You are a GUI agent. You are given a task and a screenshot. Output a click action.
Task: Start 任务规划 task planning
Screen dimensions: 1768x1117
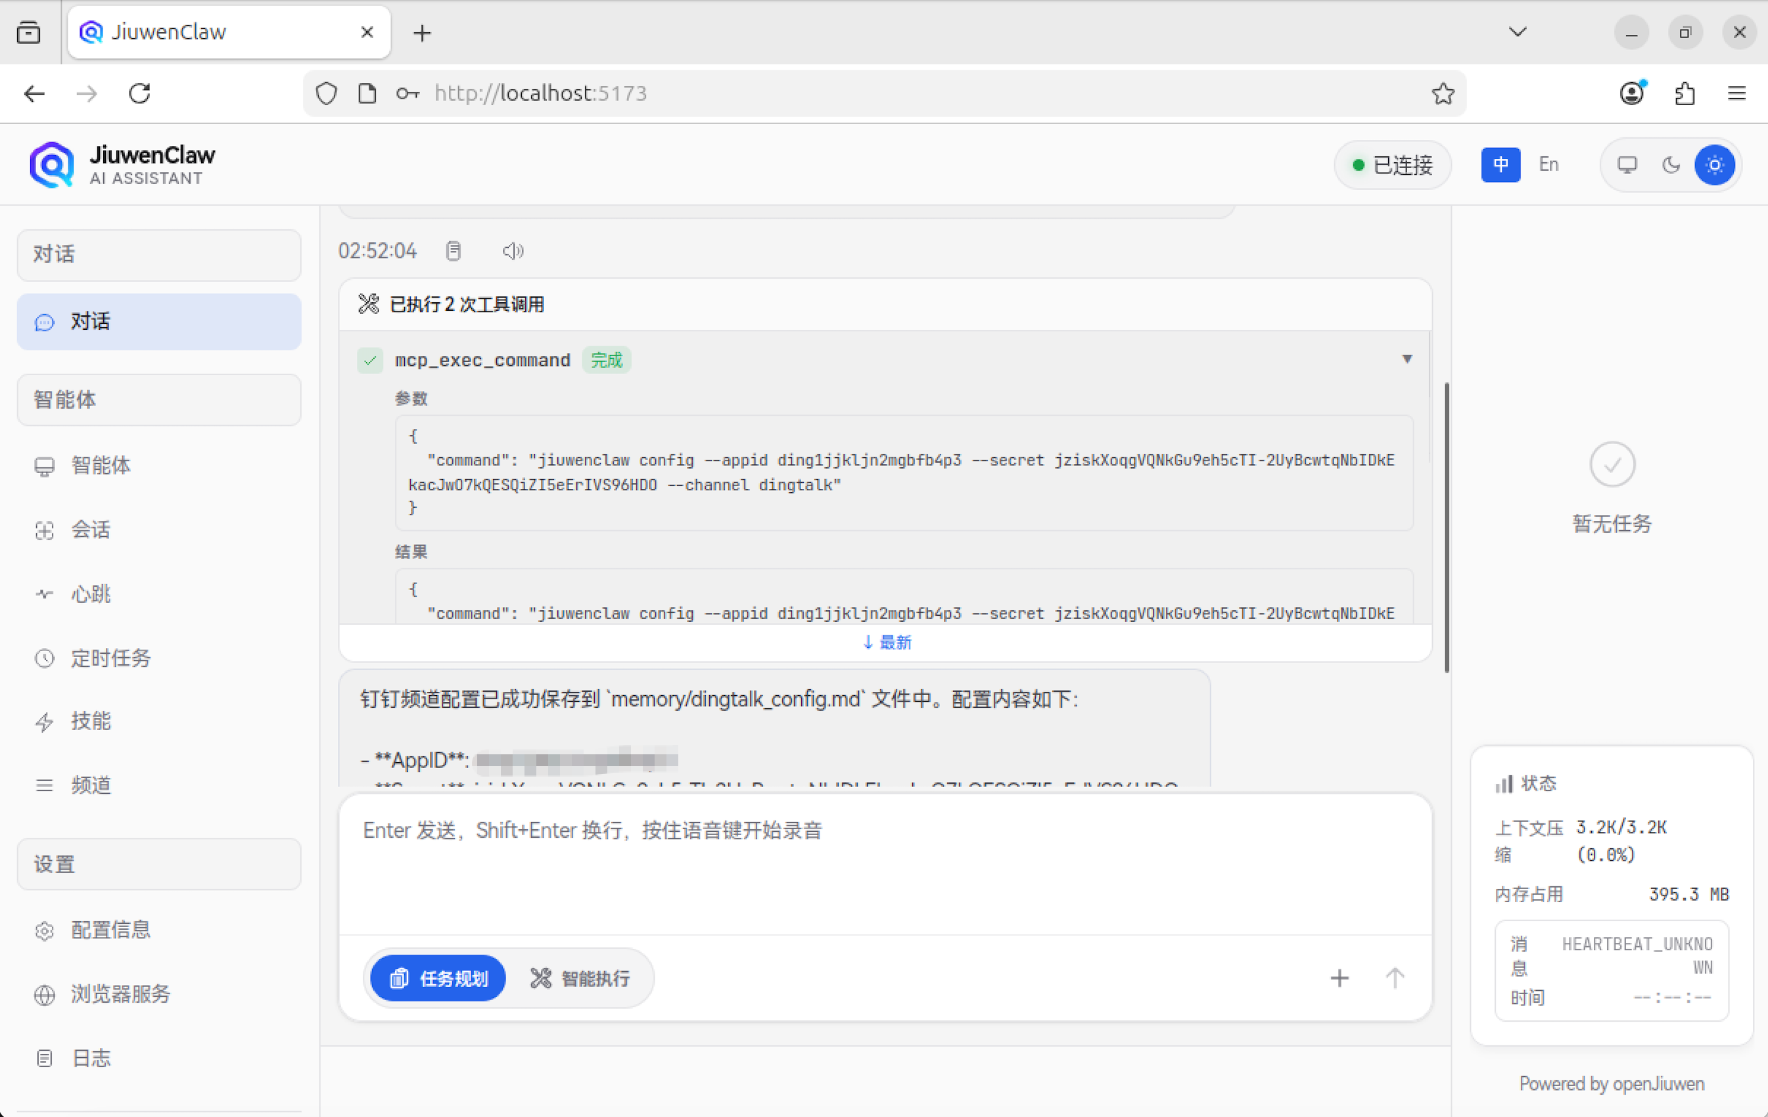click(x=437, y=978)
